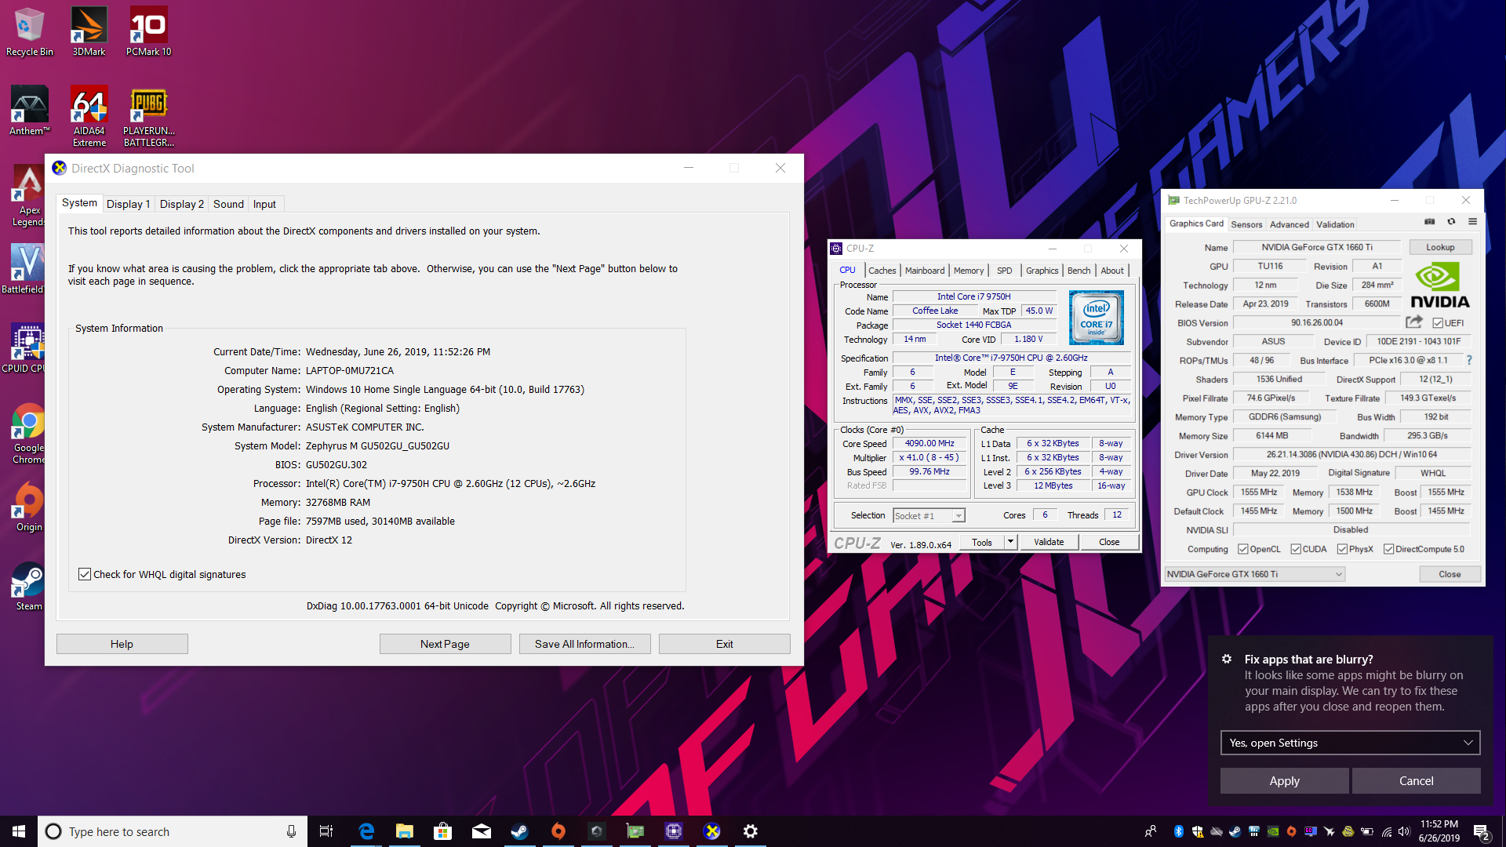The height and width of the screenshot is (847, 1506).
Task: Open Task View from the taskbar
Action: click(326, 831)
